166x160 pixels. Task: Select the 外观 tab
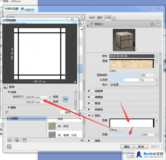[x=108, y=18]
